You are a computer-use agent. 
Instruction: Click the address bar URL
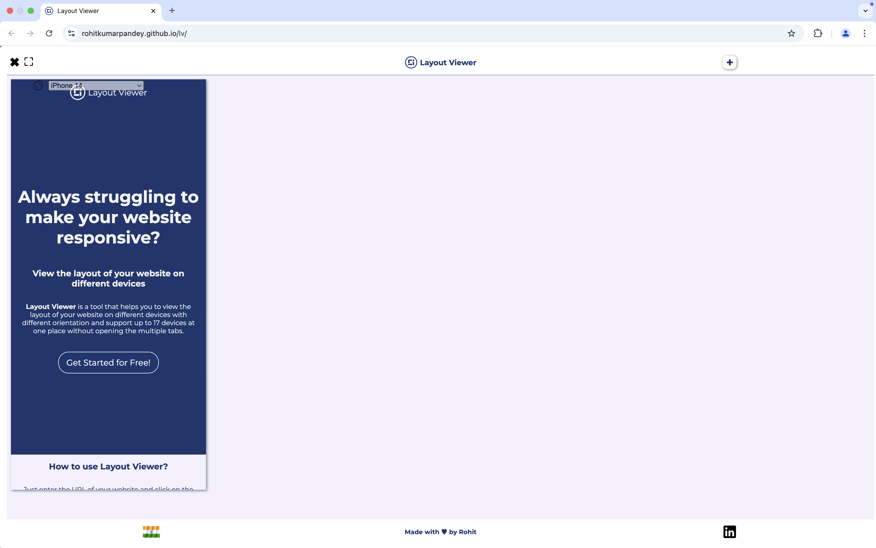(134, 33)
